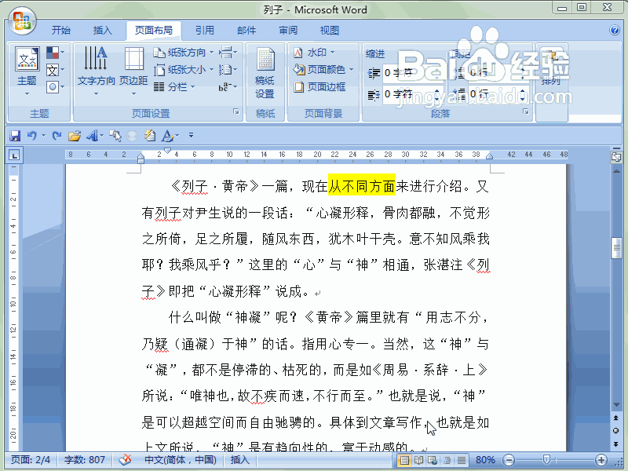
Task: Customize Quick Access Toolbar dropdown
Action: click(191, 136)
